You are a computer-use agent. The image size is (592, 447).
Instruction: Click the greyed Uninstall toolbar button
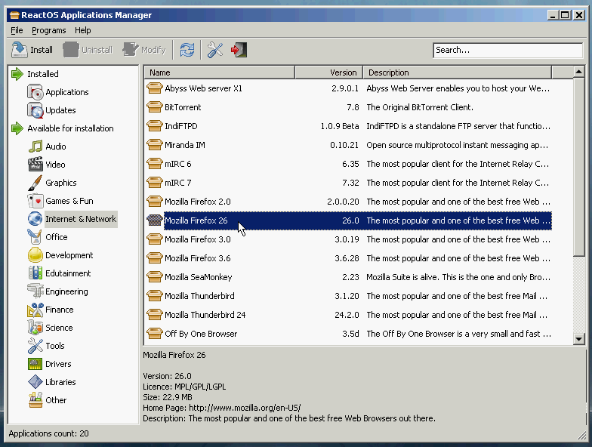88,50
